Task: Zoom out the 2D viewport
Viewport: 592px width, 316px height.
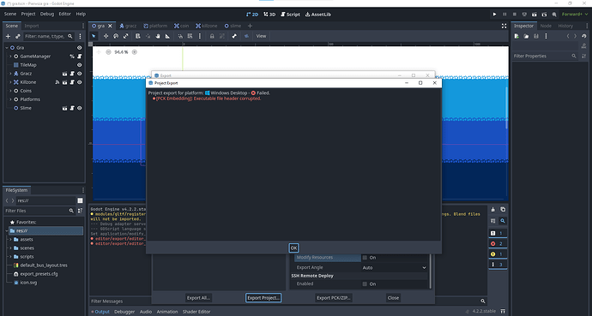Action: click(x=108, y=52)
